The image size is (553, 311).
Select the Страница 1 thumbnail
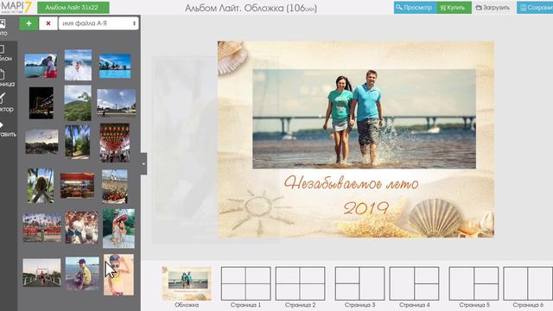pyautogui.click(x=245, y=283)
